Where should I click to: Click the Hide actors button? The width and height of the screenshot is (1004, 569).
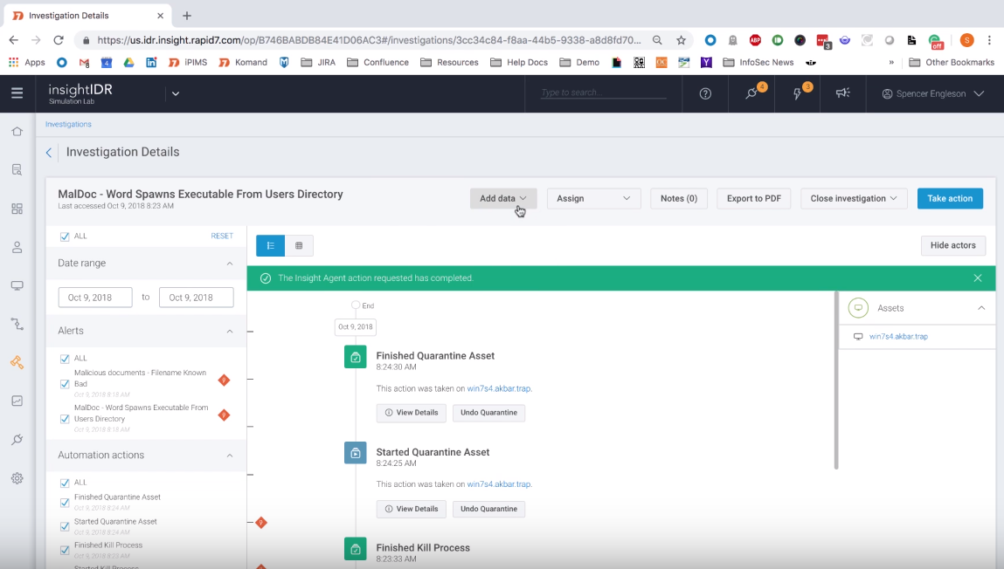click(952, 245)
